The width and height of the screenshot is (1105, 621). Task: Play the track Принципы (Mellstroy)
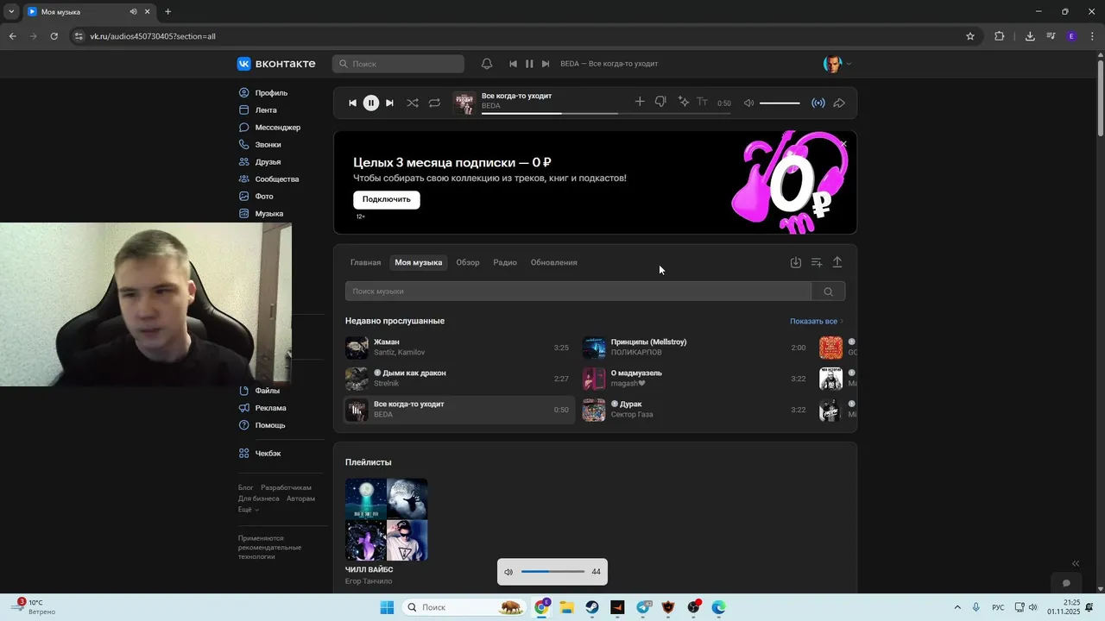point(695,348)
